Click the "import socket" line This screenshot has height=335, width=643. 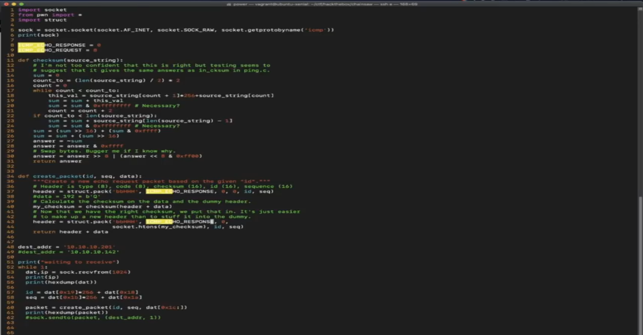(42, 10)
